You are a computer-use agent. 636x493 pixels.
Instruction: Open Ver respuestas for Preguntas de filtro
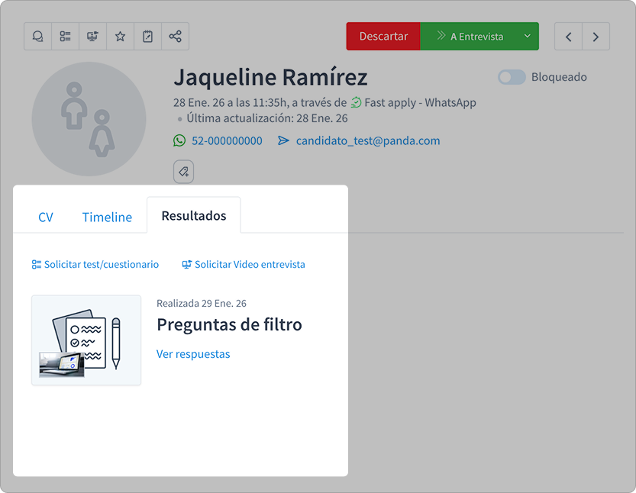[x=193, y=353]
